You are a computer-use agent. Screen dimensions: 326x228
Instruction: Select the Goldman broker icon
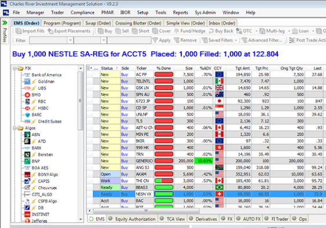tap(27, 81)
